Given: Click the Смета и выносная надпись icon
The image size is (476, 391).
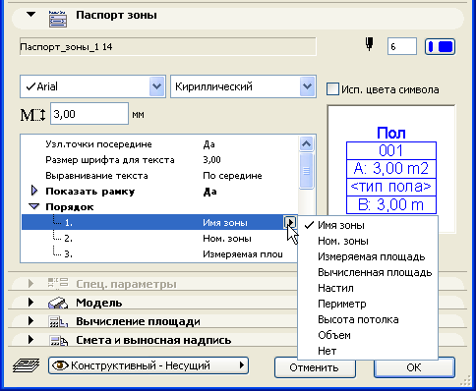Looking at the screenshot, I should [58, 341].
